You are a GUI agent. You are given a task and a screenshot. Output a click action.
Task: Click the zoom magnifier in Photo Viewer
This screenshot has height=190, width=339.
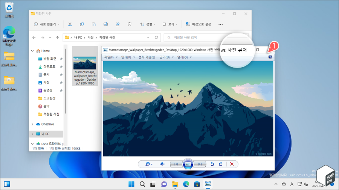pyautogui.click(x=149, y=164)
